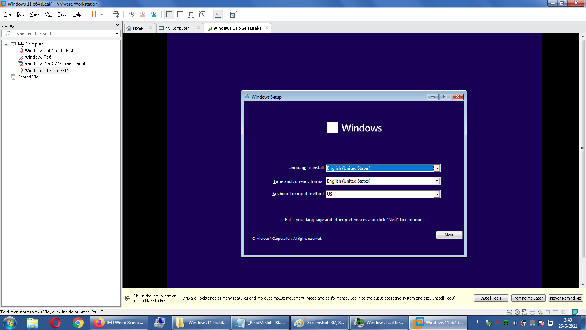This screenshot has height=330, width=586.
Task: Click Next in Windows Setup
Action: tap(449, 235)
